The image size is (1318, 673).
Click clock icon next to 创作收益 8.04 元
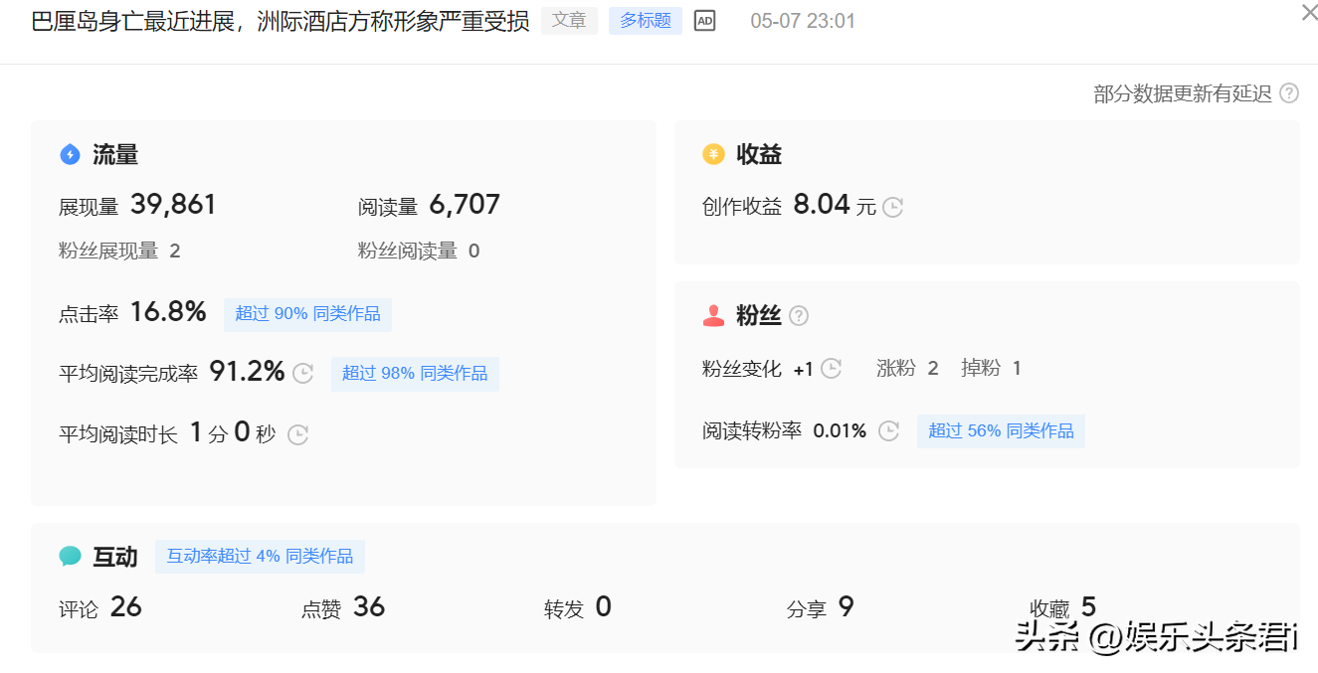click(x=893, y=207)
